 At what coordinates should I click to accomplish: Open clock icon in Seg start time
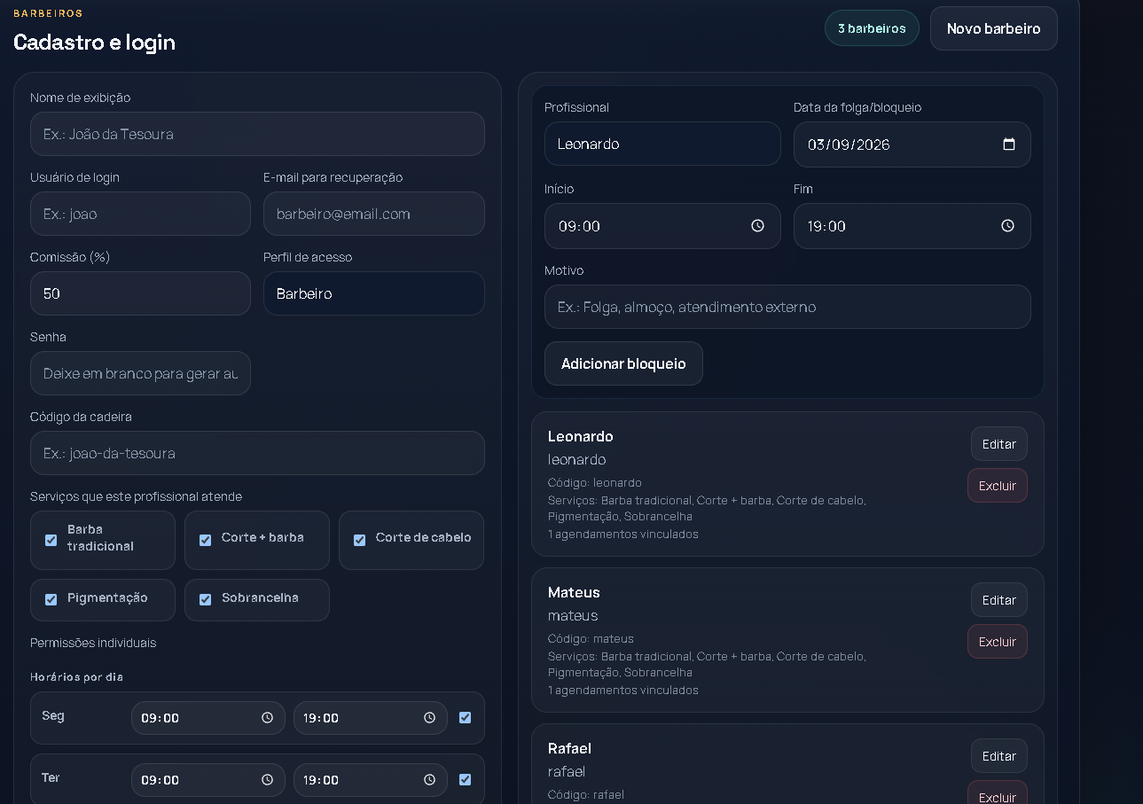267,718
